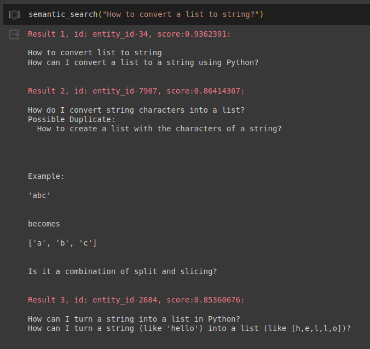Click the line containing 'hello' example
370x349 pixels.
(x=189, y=328)
